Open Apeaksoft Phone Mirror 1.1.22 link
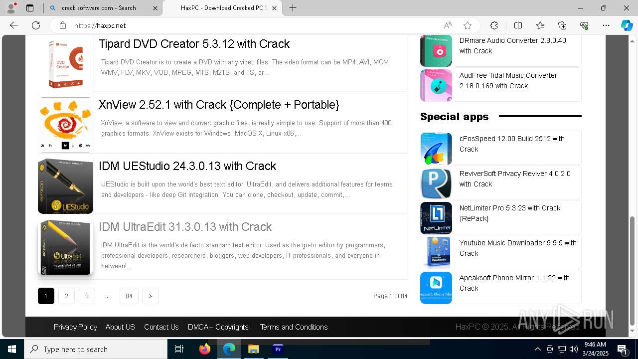This screenshot has width=638, height=359. click(x=514, y=283)
